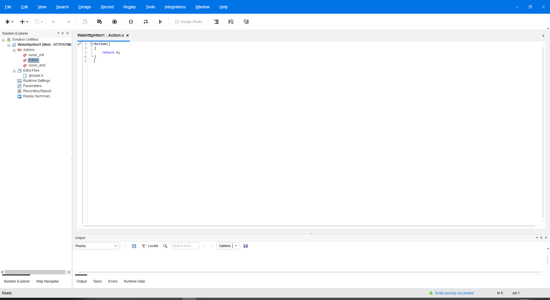Open the File menu
Image resolution: width=550 pixels, height=300 pixels.
tap(8, 7)
